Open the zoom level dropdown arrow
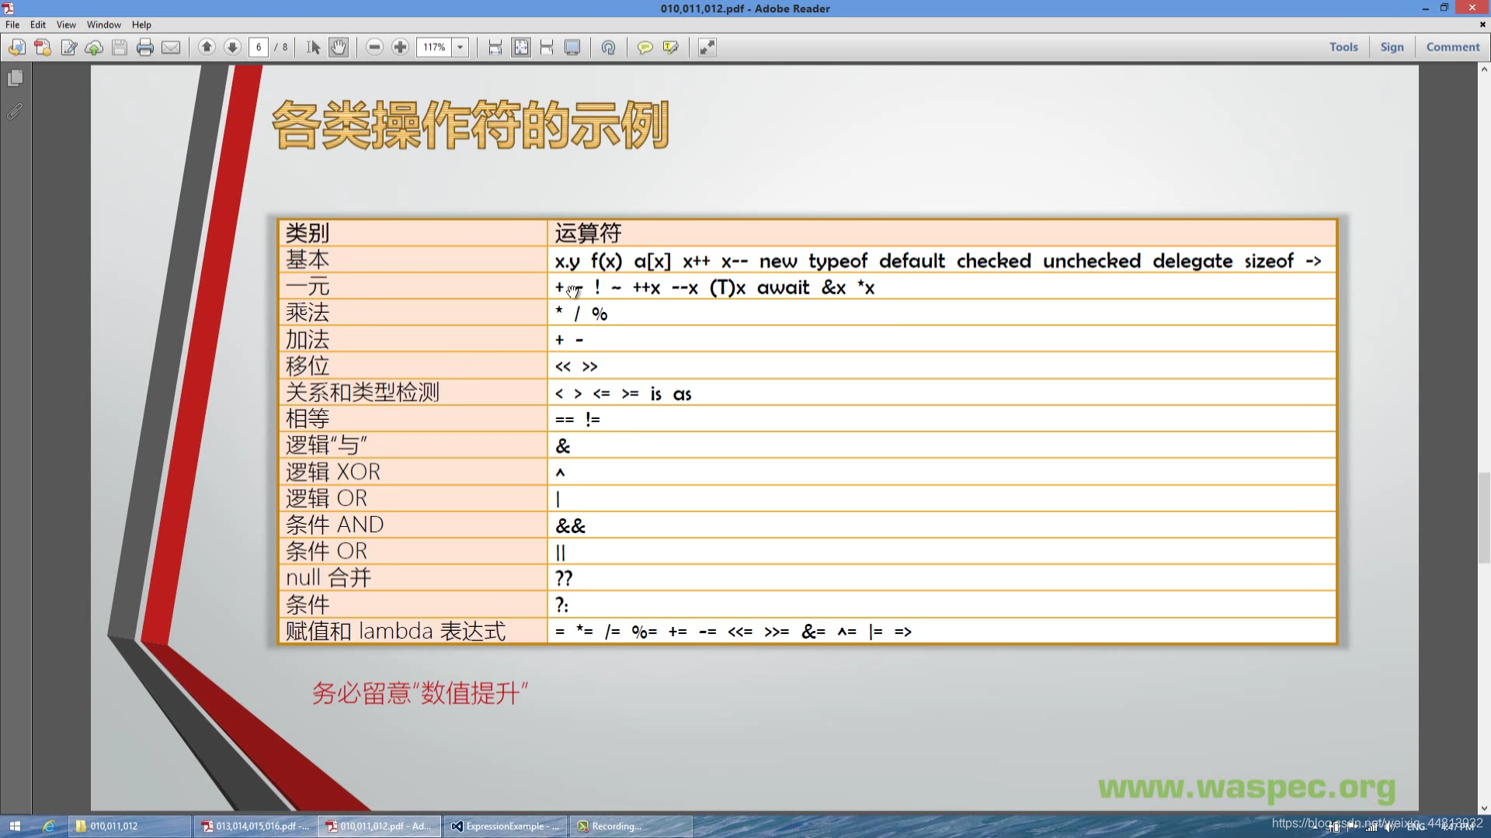Image resolution: width=1491 pixels, height=838 pixels. tap(461, 47)
